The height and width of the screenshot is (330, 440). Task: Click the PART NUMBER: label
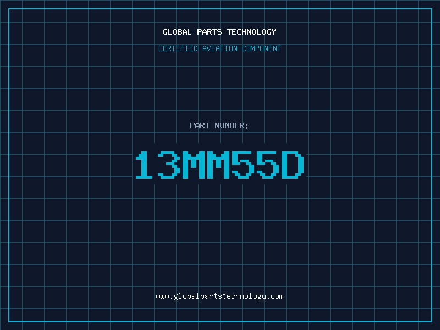click(x=219, y=125)
